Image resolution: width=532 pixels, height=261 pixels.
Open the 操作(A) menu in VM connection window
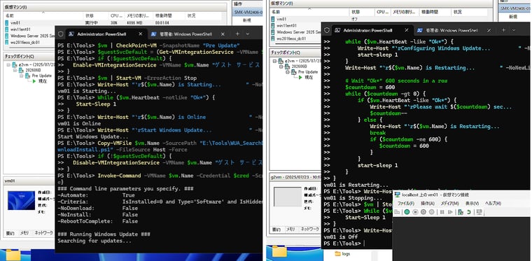coord(428,204)
